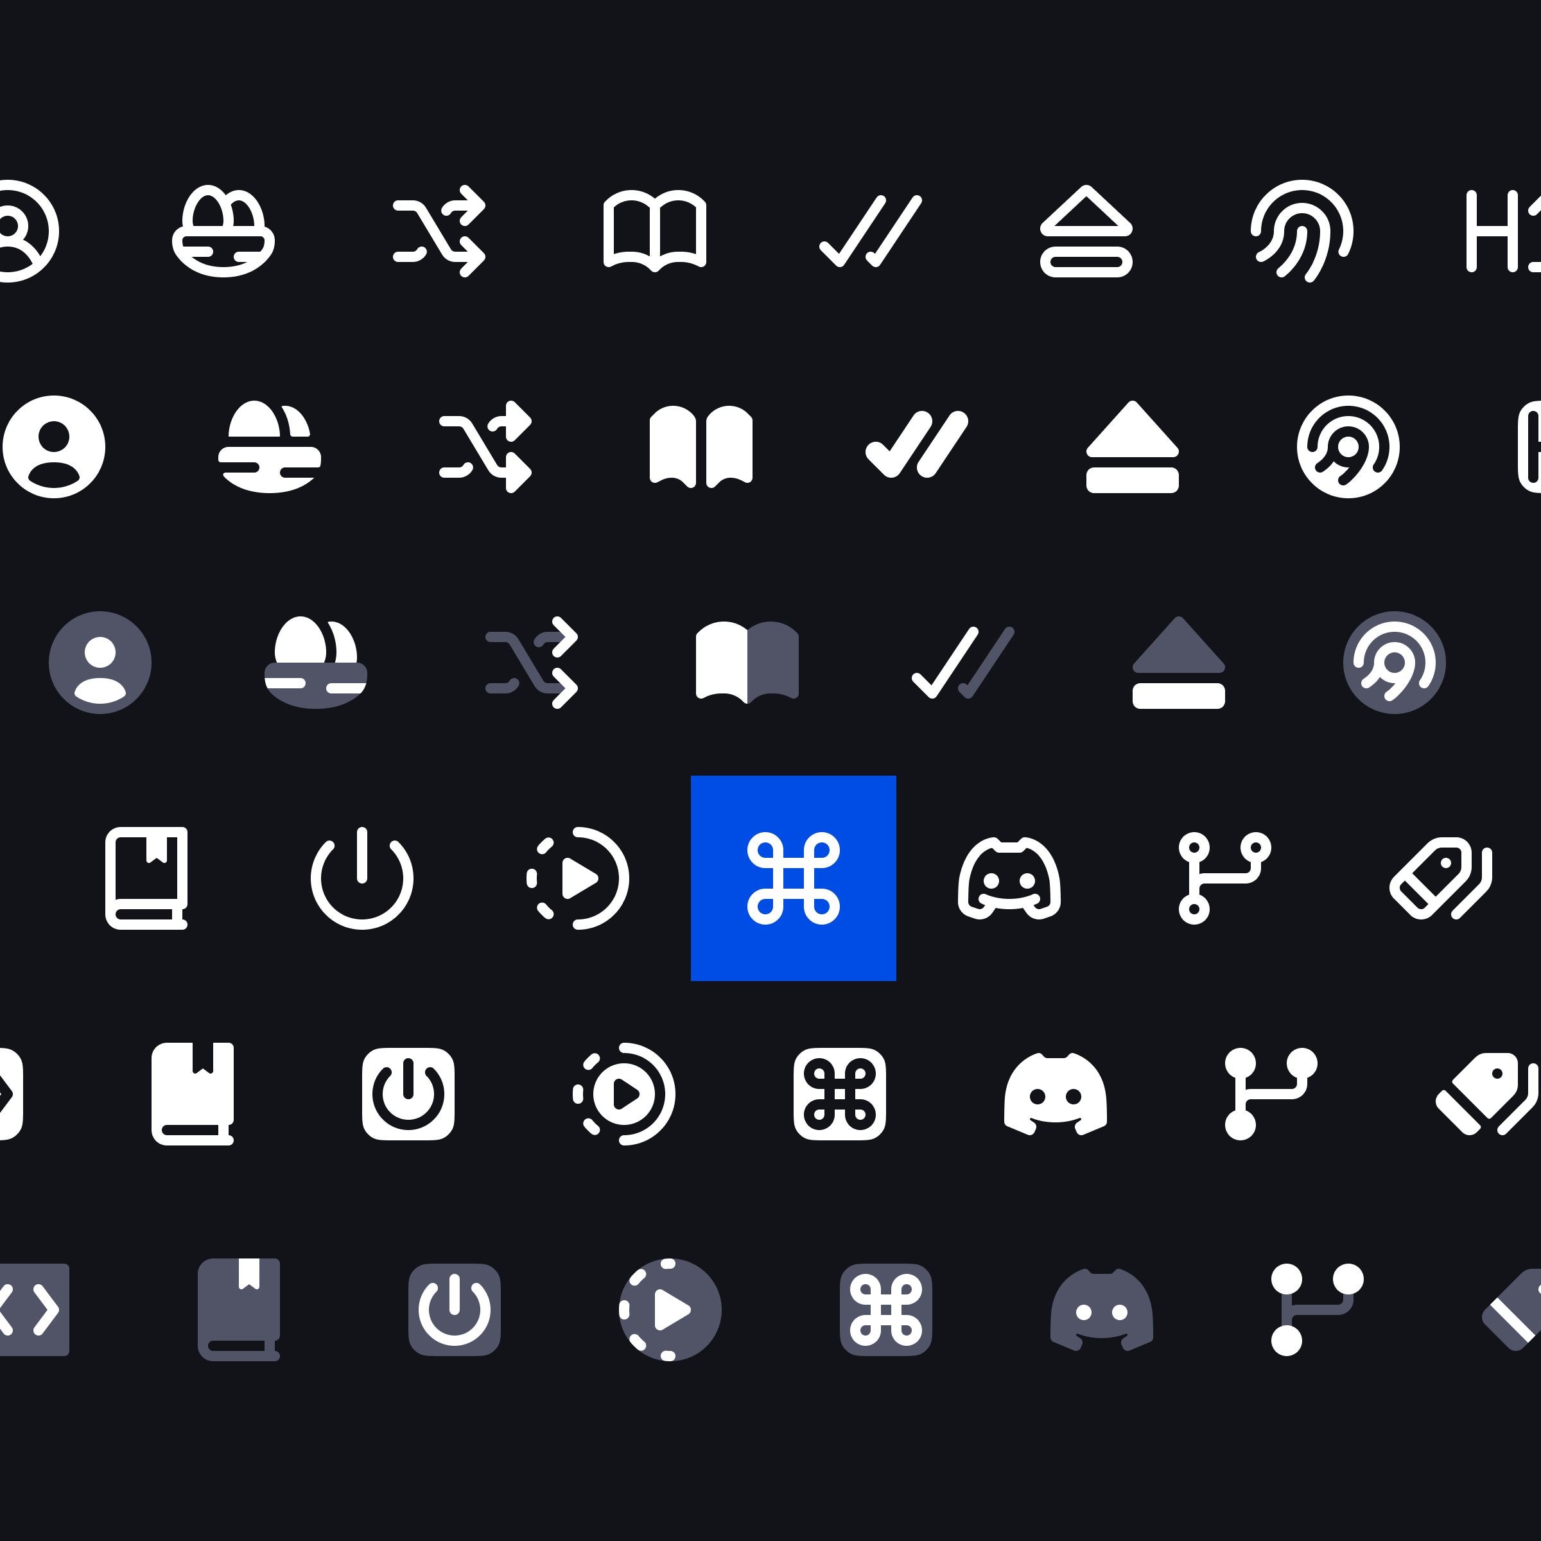Click the duotone play circle icon
This screenshot has width=1541, height=1541.
[x=671, y=1310]
